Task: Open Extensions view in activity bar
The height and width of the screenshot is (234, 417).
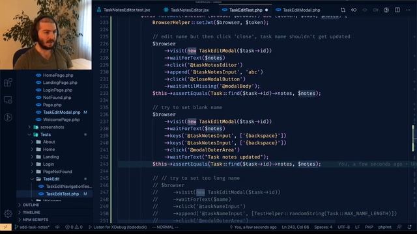Action: [8, 83]
